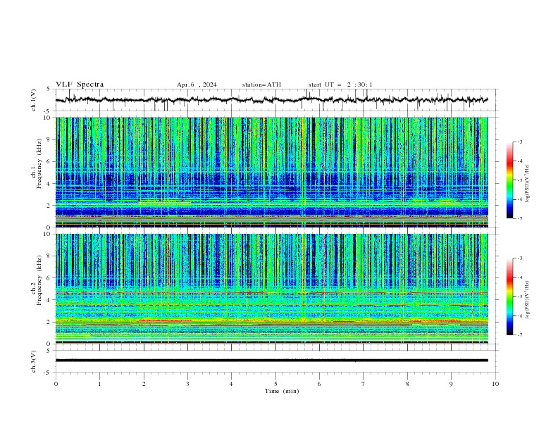Click the '0' tick on the time axis
The width and height of the screenshot is (558, 431).
click(x=56, y=384)
